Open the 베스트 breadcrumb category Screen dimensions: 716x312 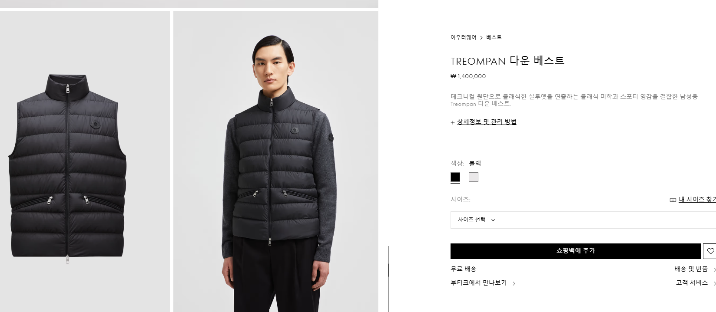[x=494, y=37]
